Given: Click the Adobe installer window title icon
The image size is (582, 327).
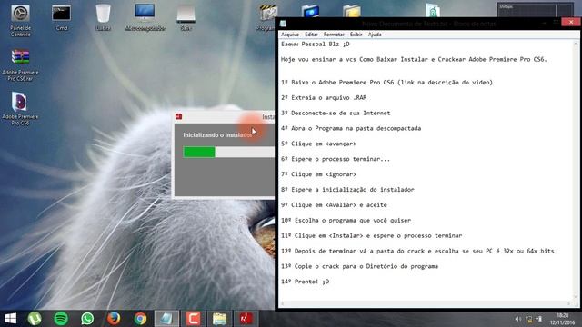Looking at the screenshot, I should 179,116.
